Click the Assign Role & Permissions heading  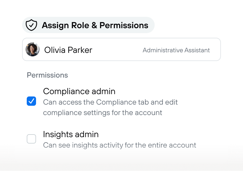[x=95, y=25]
